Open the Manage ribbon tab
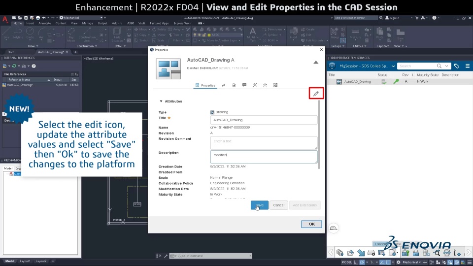Image resolution: width=473 pixels, height=266 pixels. 88,23
